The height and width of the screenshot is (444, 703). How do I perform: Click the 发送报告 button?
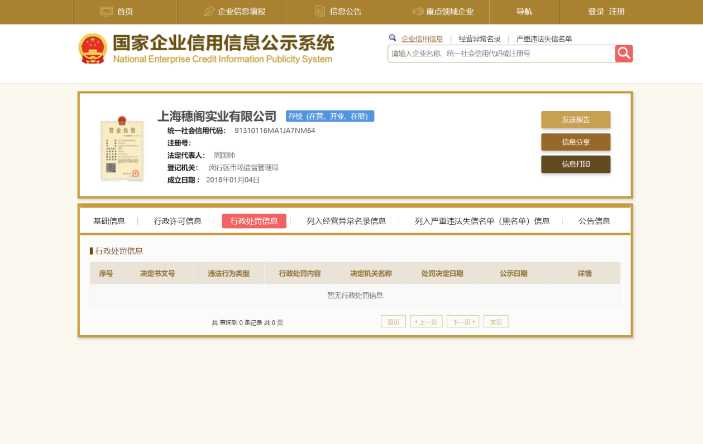[x=575, y=120]
